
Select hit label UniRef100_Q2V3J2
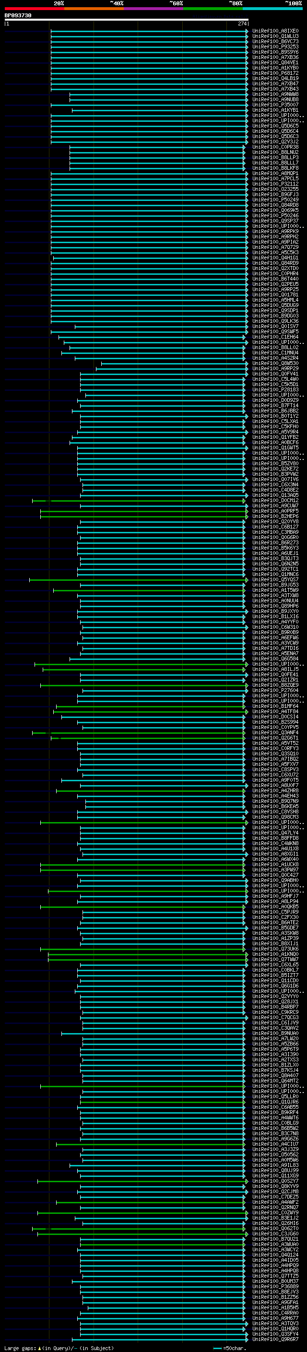point(275,141)
